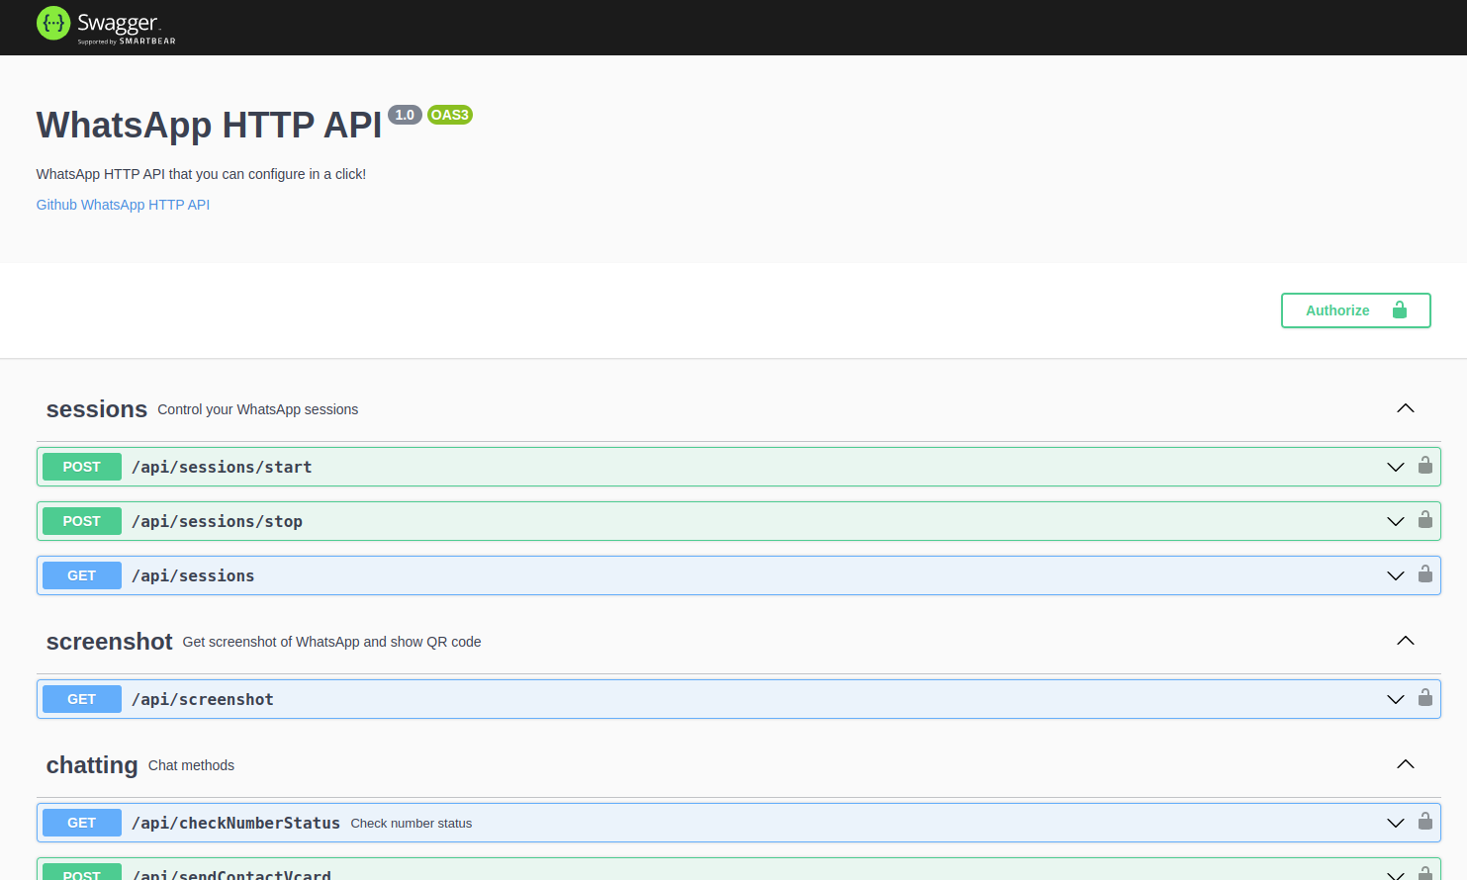Click the OAS3 badge
The width and height of the screenshot is (1467, 880).
(x=450, y=114)
